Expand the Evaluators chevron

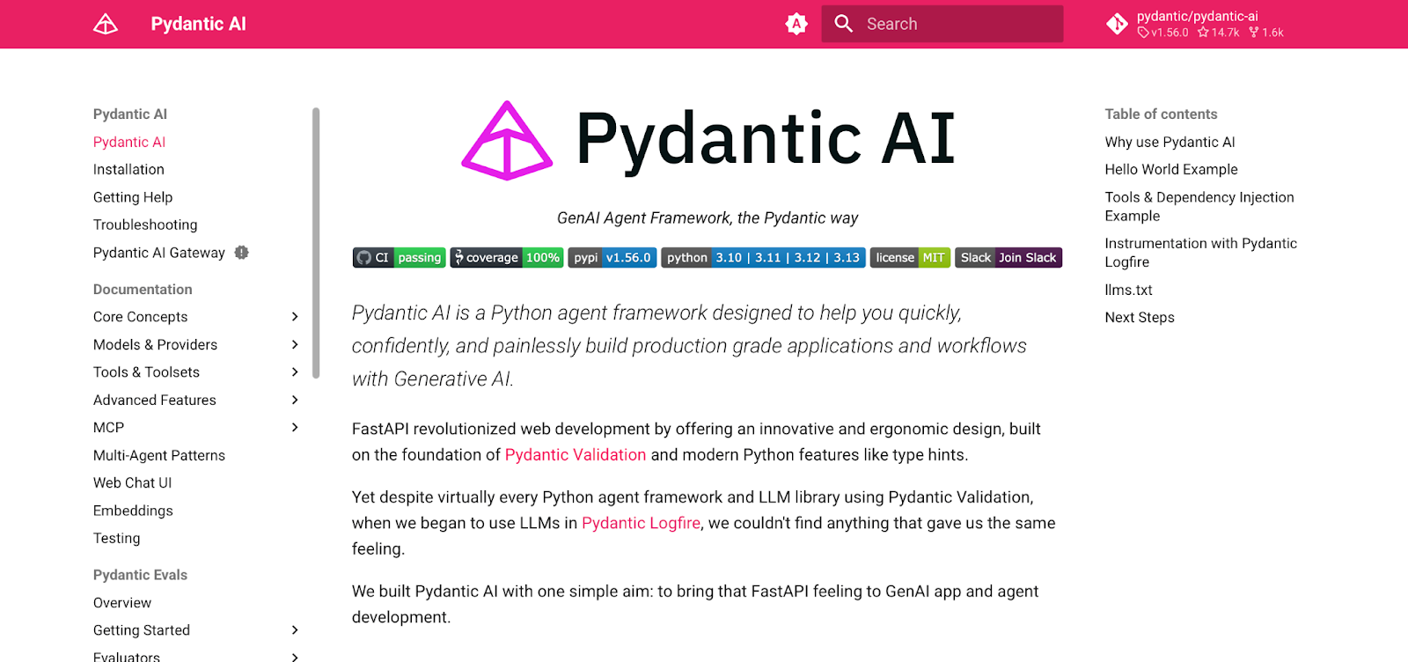295,657
